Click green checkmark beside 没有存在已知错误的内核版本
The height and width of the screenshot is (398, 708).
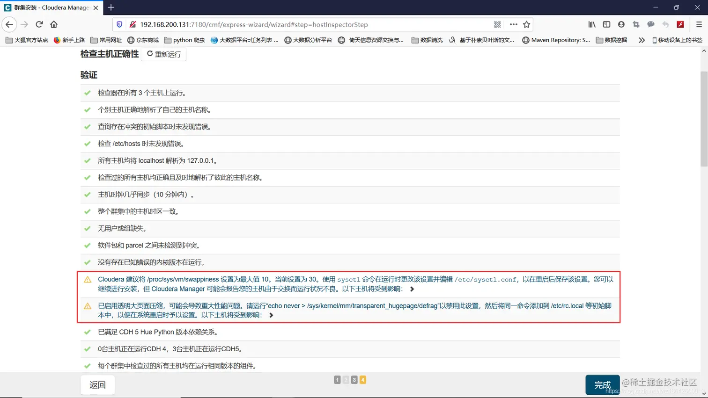87,262
